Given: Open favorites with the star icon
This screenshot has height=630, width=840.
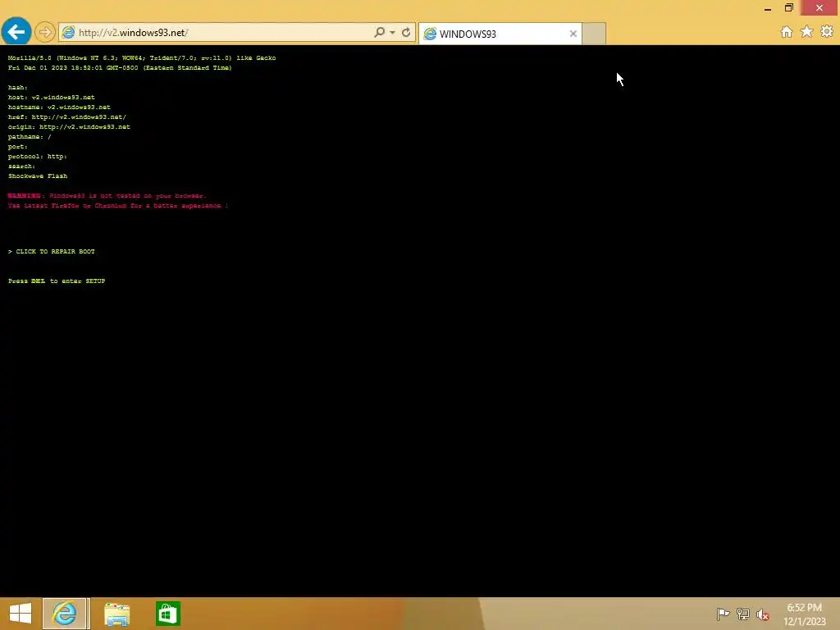Looking at the screenshot, I should (807, 32).
